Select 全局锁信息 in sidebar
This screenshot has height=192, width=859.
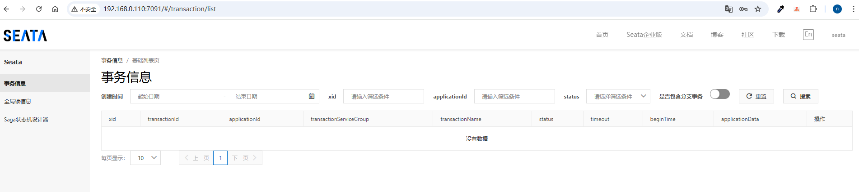(18, 102)
